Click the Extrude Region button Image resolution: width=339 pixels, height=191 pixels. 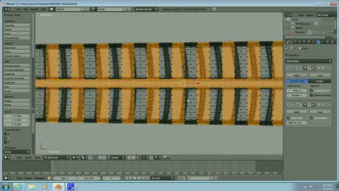tap(16, 66)
